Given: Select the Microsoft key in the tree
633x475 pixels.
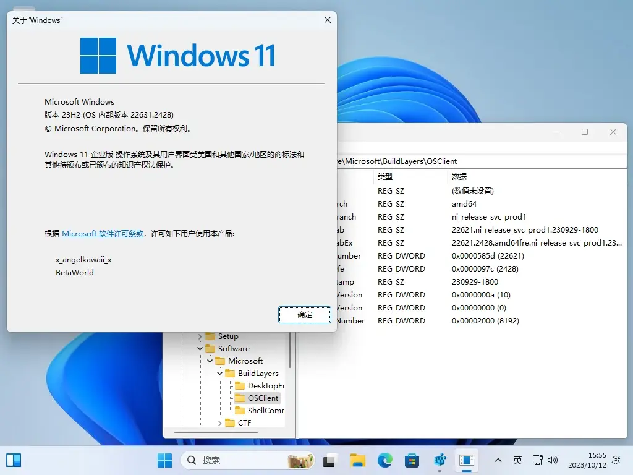Looking at the screenshot, I should [x=245, y=361].
